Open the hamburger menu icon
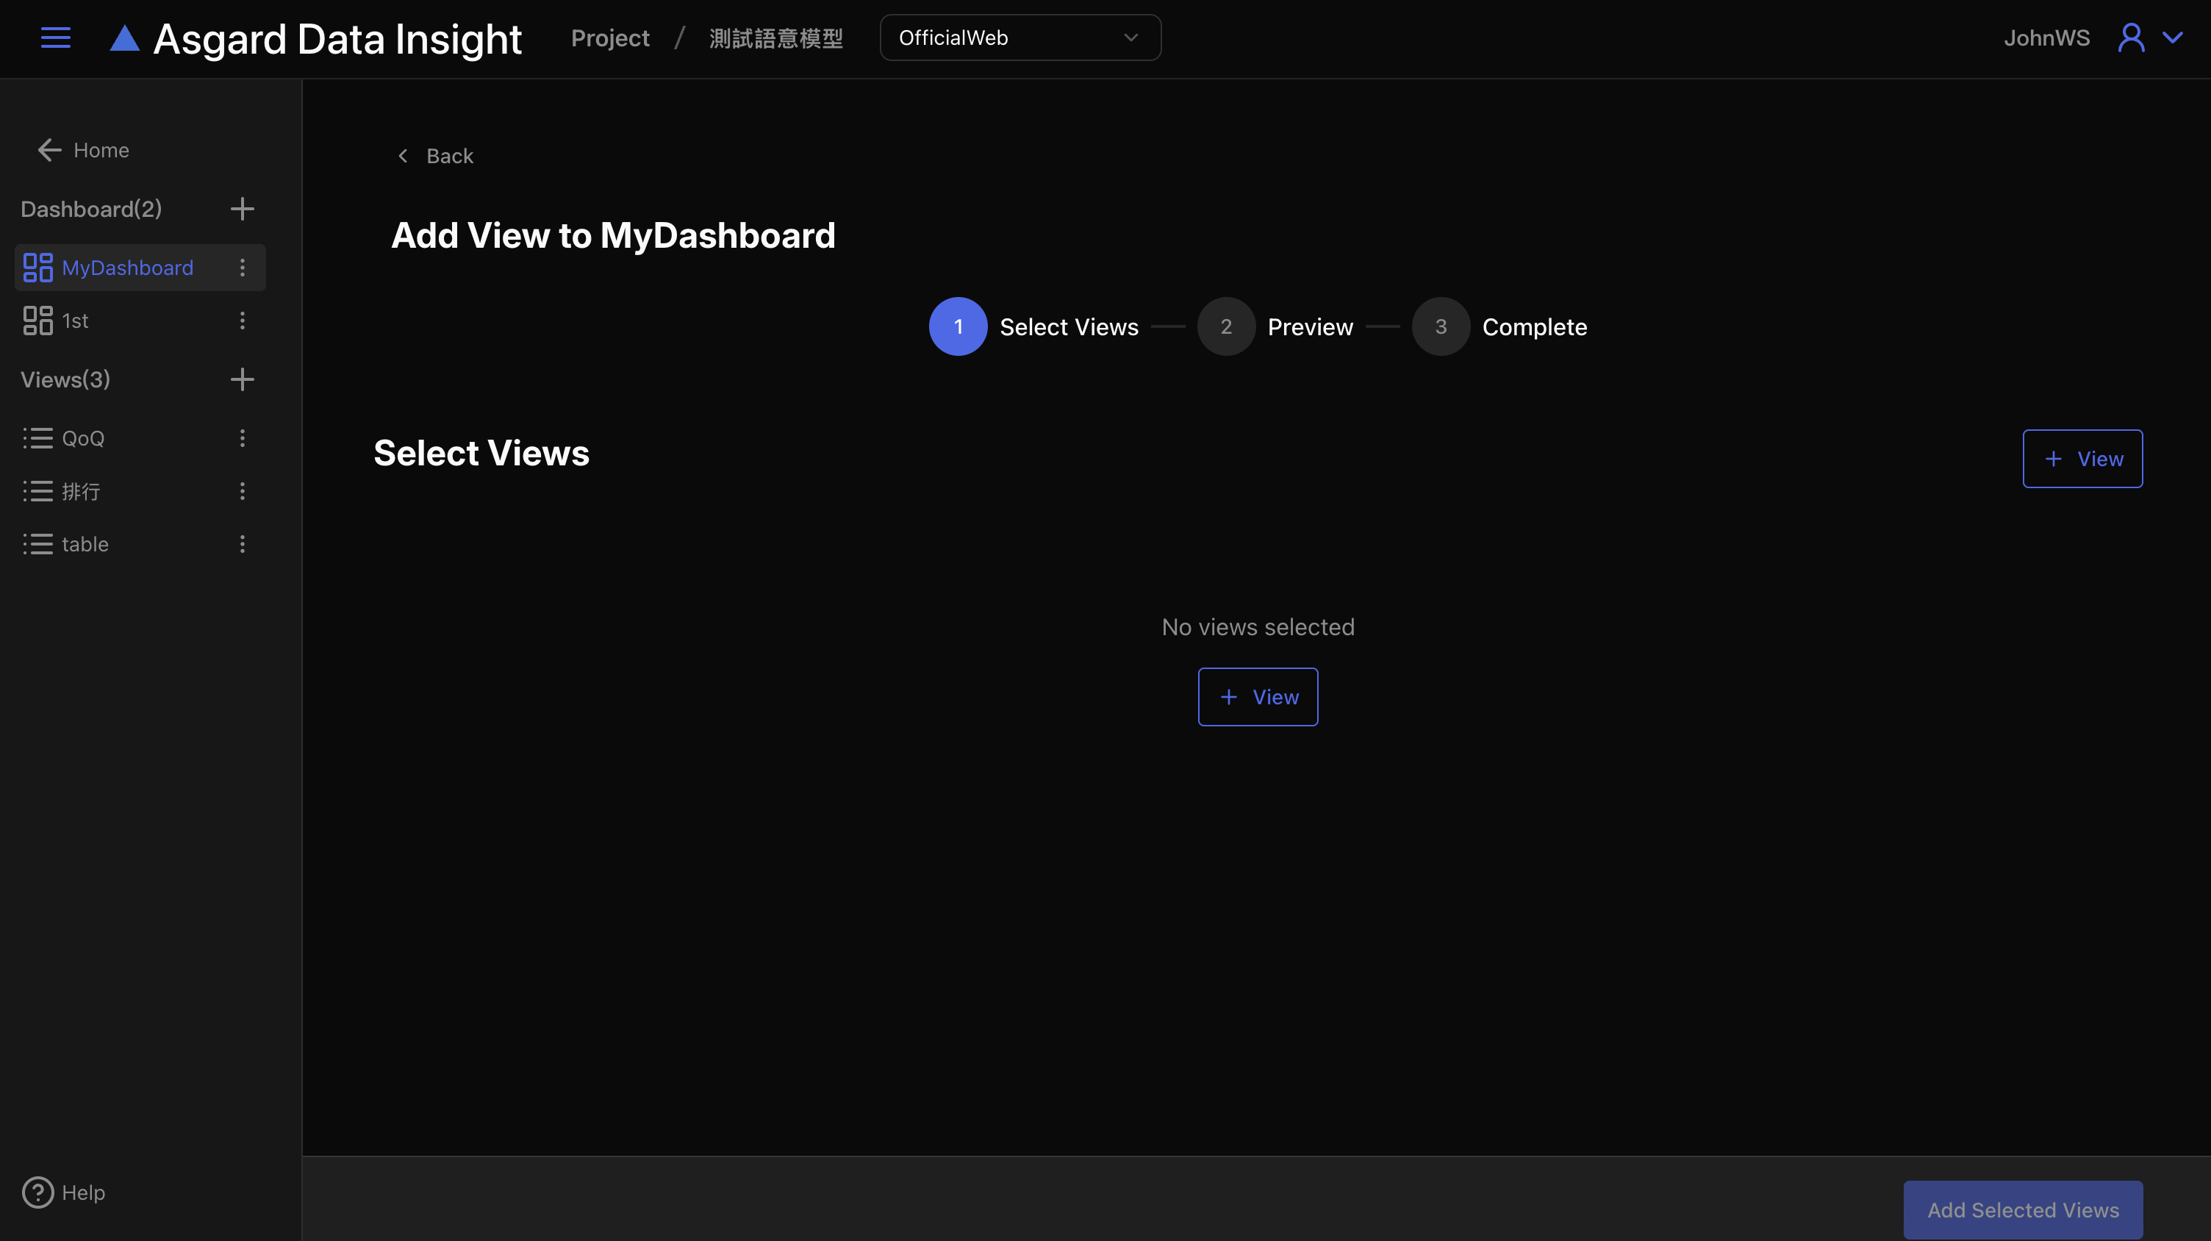 pyautogui.click(x=56, y=37)
